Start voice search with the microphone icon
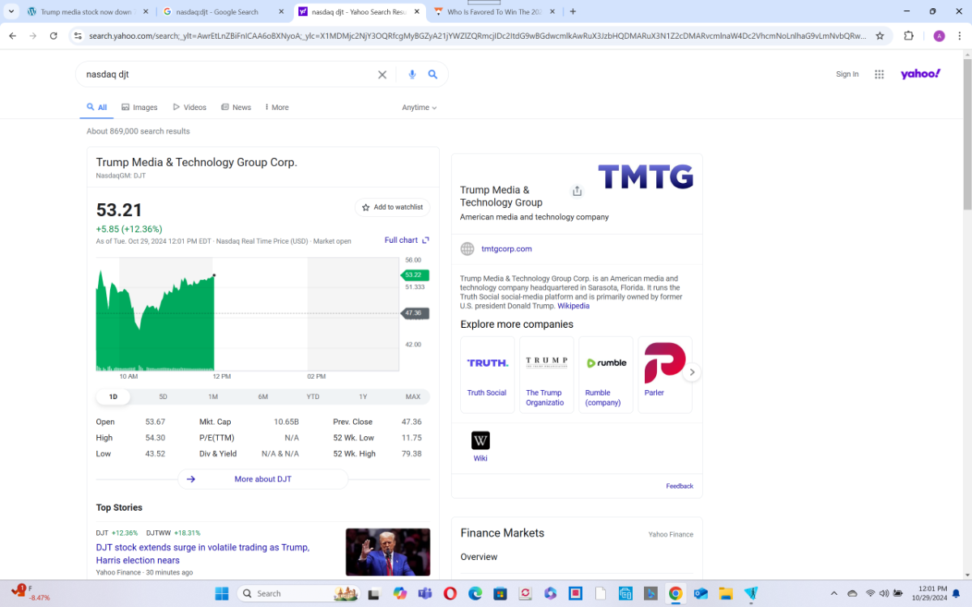 (x=412, y=74)
